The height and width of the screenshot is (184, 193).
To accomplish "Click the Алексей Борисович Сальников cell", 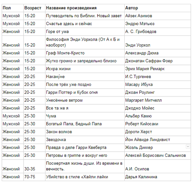I will tap(158, 155).
